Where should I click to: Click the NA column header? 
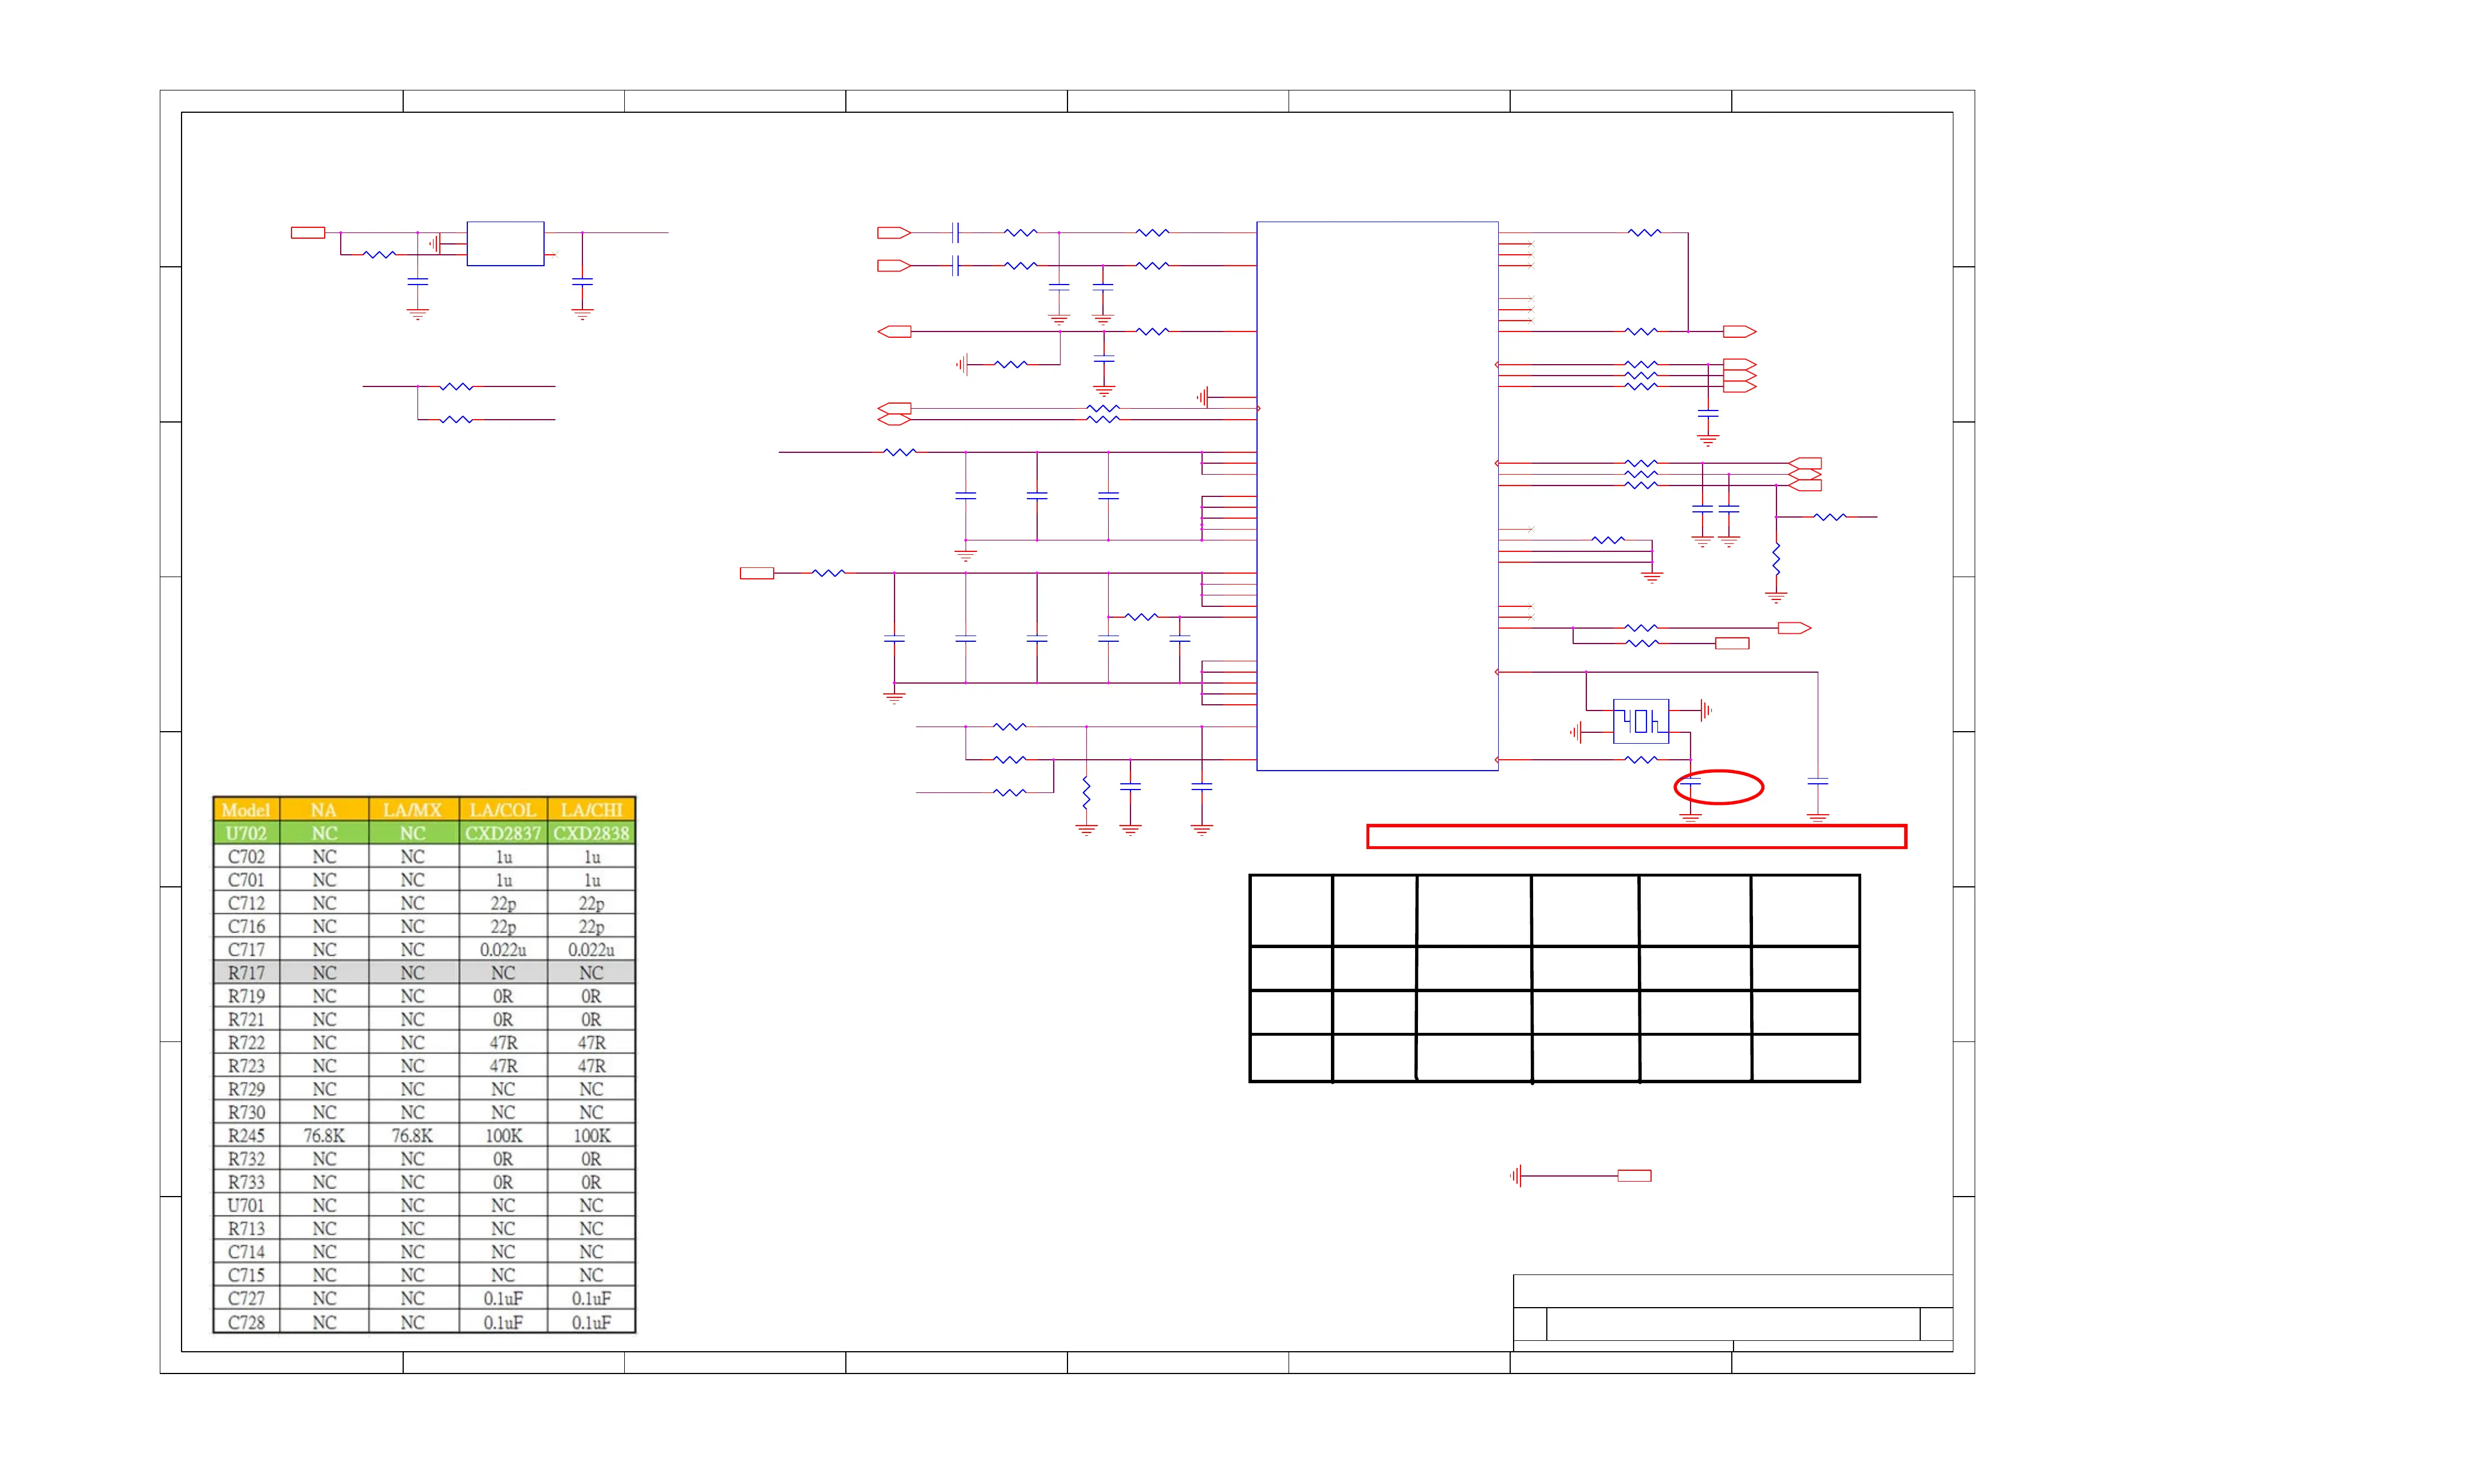[x=324, y=809]
